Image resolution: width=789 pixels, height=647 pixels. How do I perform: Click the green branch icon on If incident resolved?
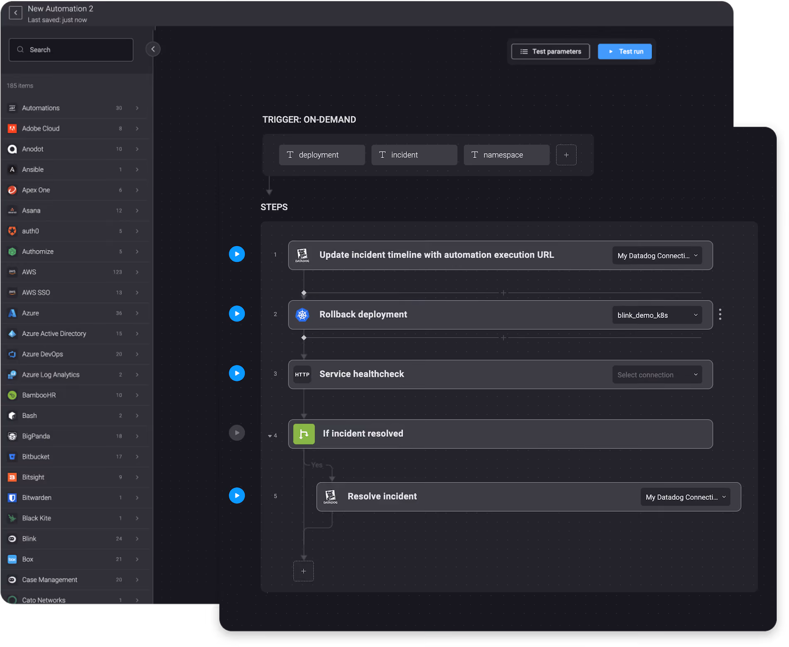click(x=304, y=434)
